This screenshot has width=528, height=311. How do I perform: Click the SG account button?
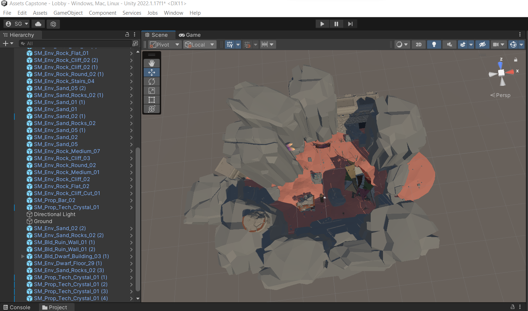(x=16, y=23)
